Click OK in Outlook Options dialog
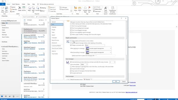Screen dimensions: 178x100 116,81
